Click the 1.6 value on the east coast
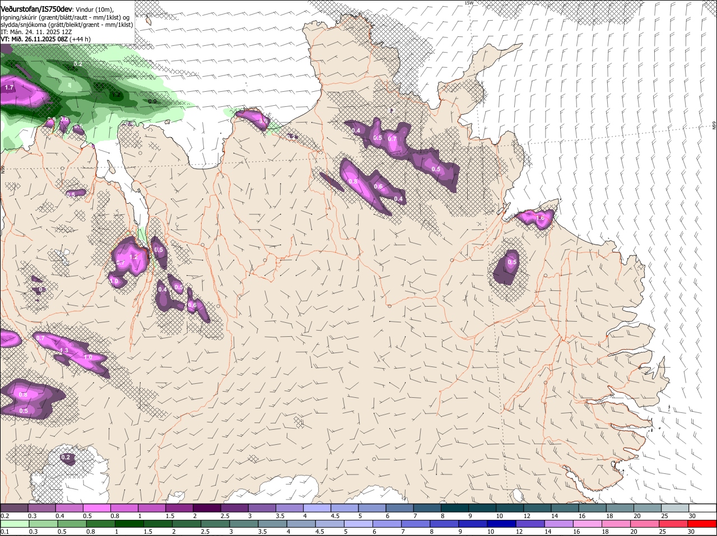The image size is (717, 536). 541,218
